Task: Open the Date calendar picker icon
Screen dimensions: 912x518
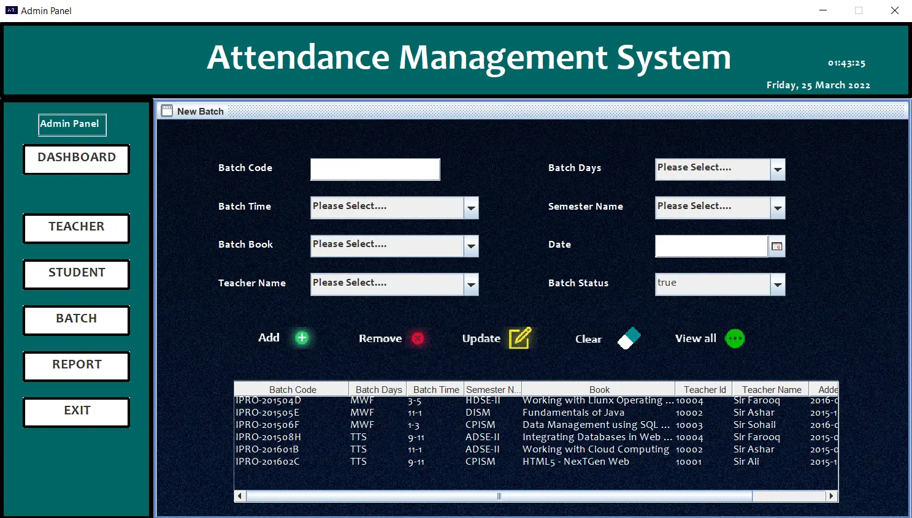Action: click(x=776, y=246)
